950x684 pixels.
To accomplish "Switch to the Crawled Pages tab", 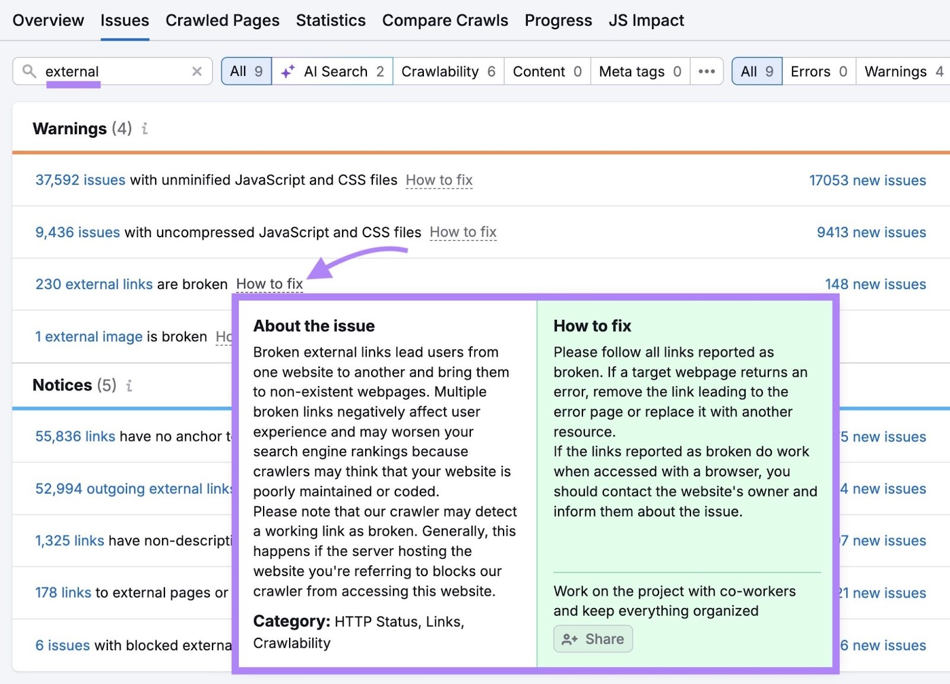I will click(223, 20).
